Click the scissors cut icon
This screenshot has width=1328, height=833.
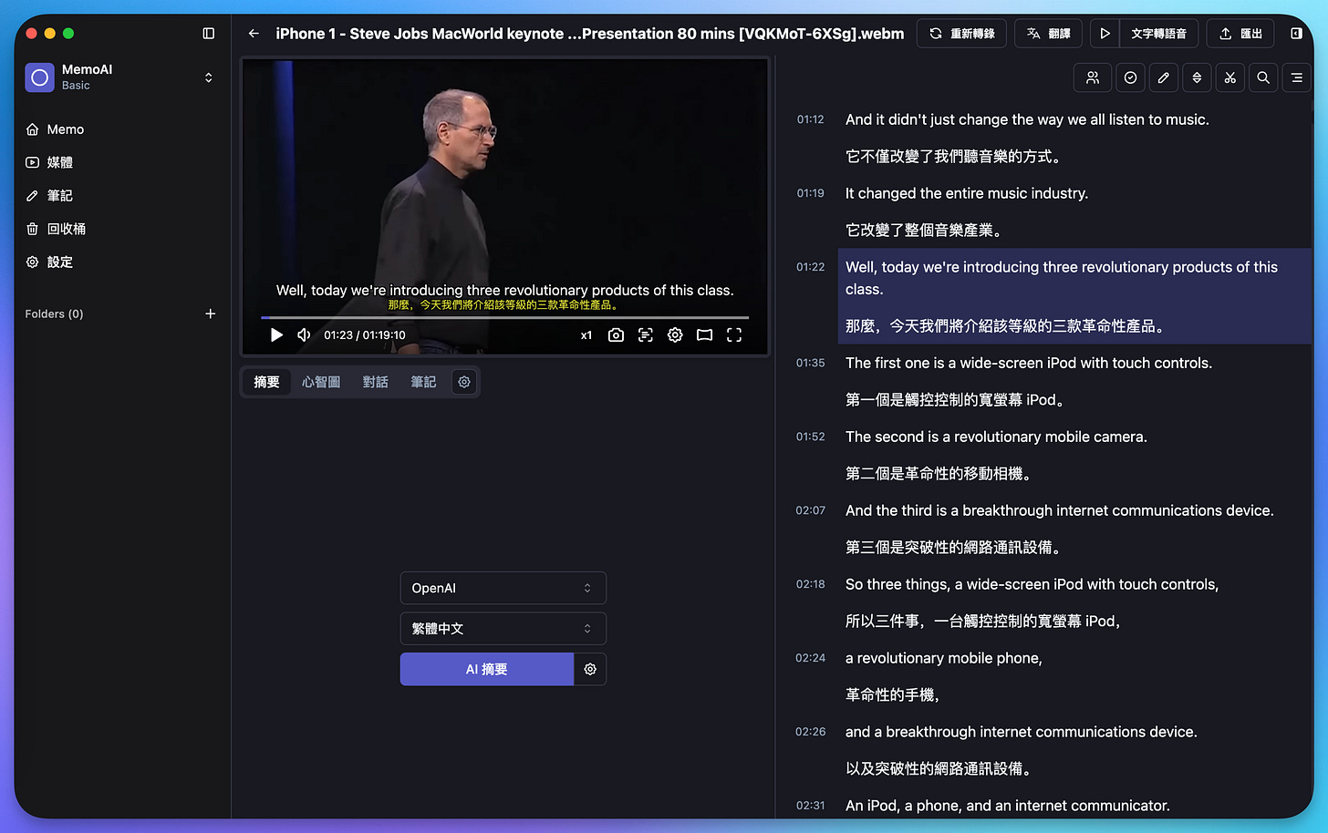coord(1230,77)
